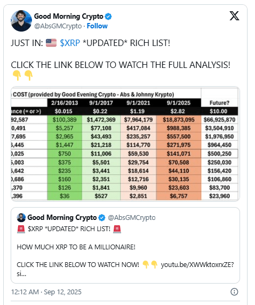Click @AbsGMCrypto handle in quoted tweet
The image size is (255, 305).
pyautogui.click(x=132, y=218)
